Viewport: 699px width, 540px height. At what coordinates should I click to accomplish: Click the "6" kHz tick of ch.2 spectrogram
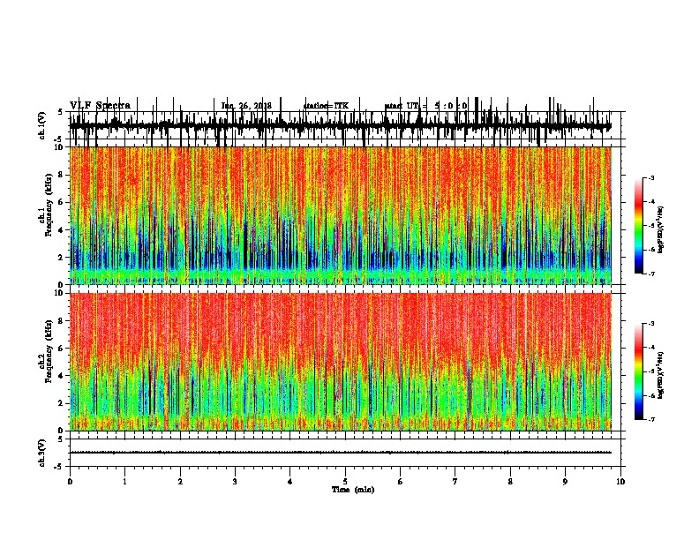pos(62,349)
